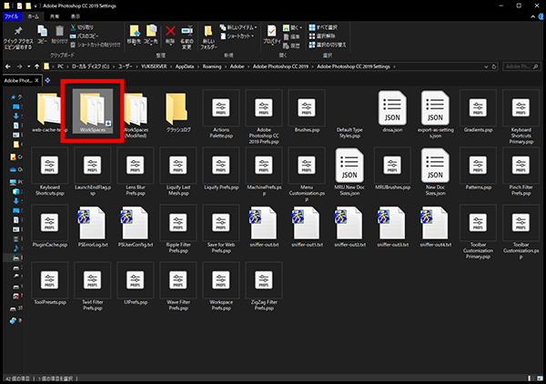The image size is (546, 384).
Task: Open the 新しいアイテム dropdown
Action: point(240,28)
